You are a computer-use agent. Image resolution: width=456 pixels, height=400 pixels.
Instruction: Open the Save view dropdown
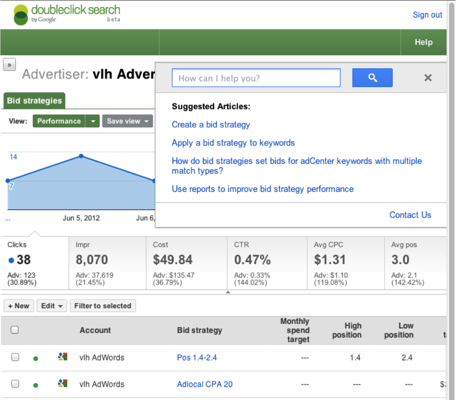click(x=127, y=121)
